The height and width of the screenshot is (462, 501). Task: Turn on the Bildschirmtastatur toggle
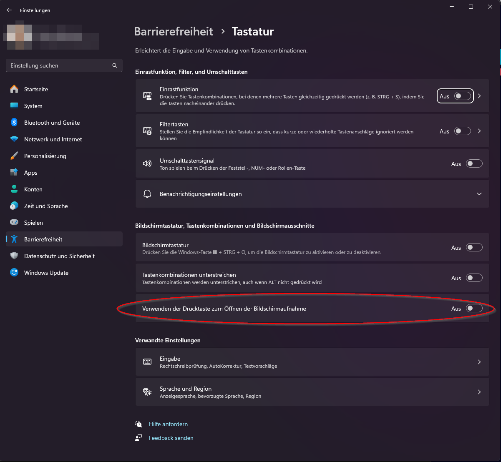pos(474,247)
